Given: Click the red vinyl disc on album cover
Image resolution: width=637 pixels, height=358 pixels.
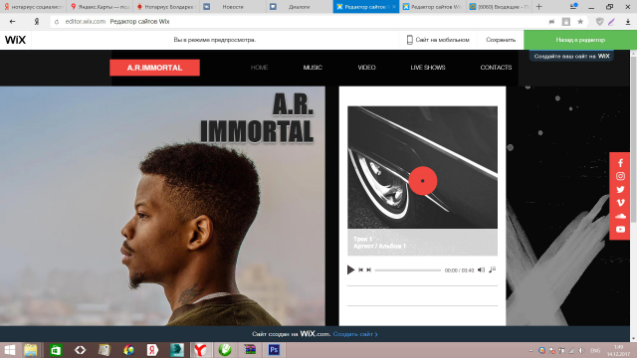Looking at the screenshot, I should (x=423, y=181).
